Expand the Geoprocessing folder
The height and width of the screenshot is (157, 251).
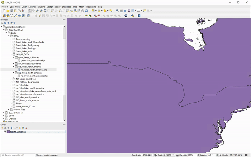pyautogui.click(x=11, y=39)
